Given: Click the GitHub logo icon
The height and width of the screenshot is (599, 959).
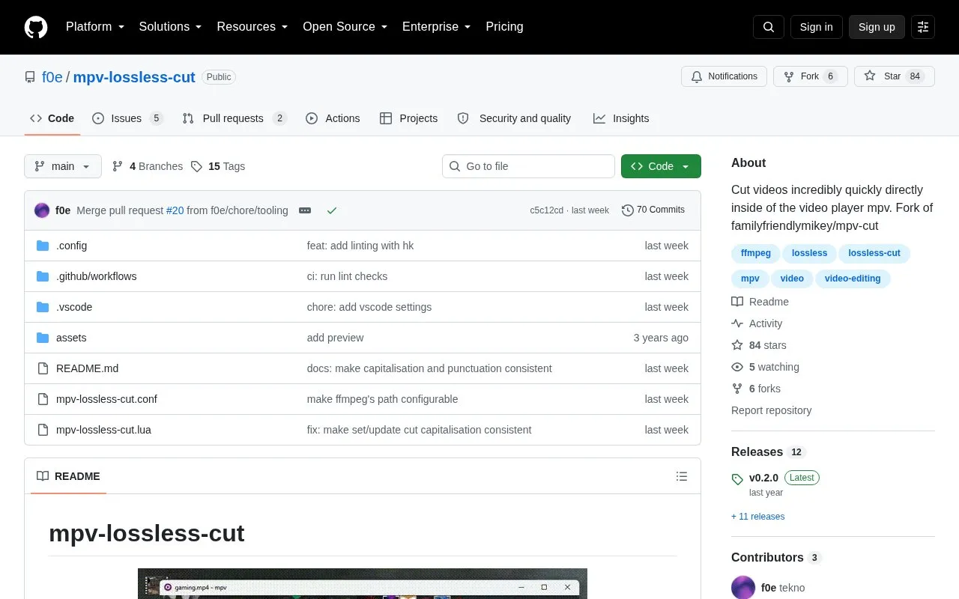Looking at the screenshot, I should pyautogui.click(x=36, y=27).
